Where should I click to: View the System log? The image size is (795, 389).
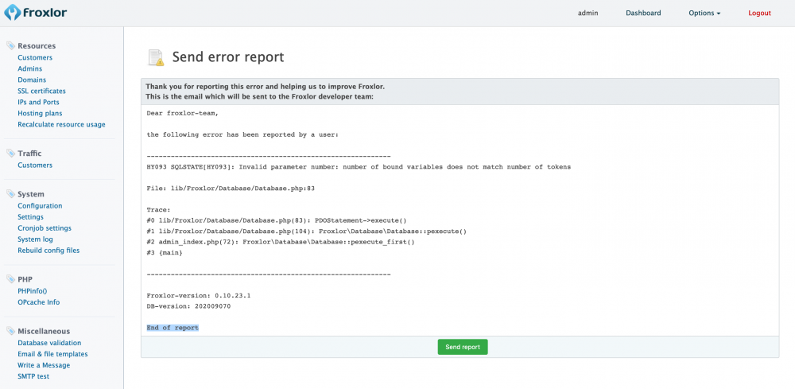pos(35,239)
